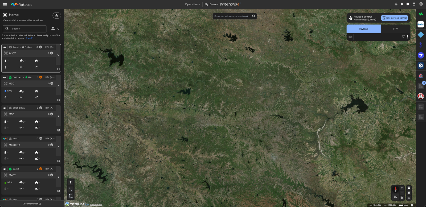Open Dock3 M4DT card in new window

point(58,191)
